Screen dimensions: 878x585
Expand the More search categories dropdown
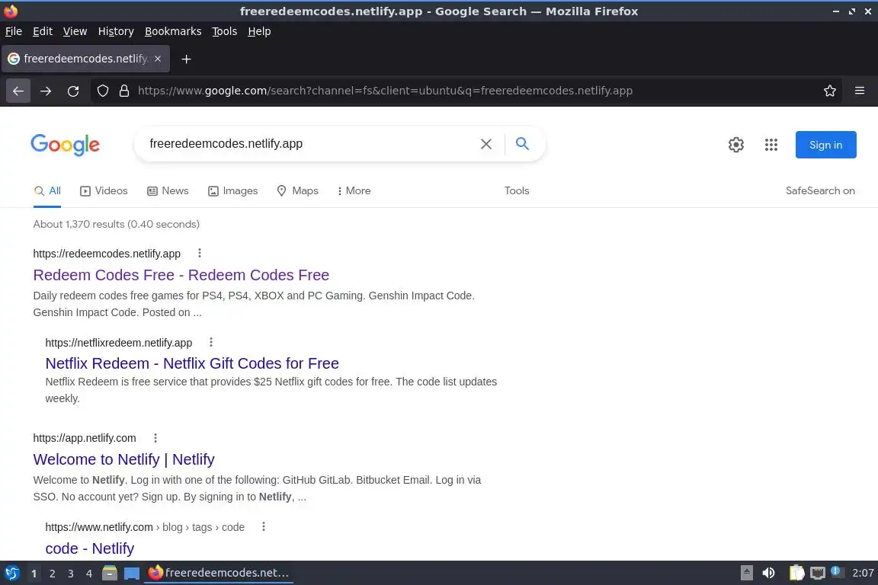click(x=354, y=191)
